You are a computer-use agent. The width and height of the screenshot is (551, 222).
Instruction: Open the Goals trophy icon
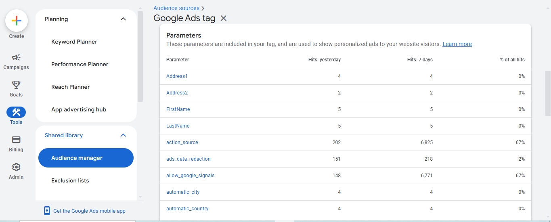click(16, 85)
